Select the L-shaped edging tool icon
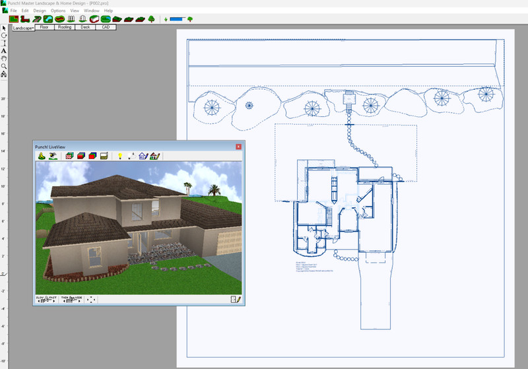 [x=25, y=19]
